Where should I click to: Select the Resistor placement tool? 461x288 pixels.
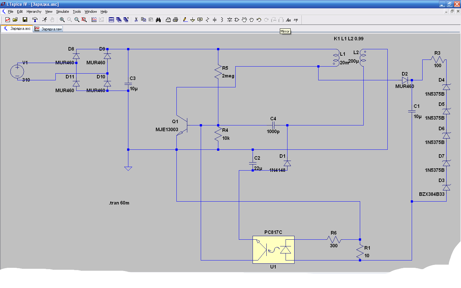pos(207,20)
